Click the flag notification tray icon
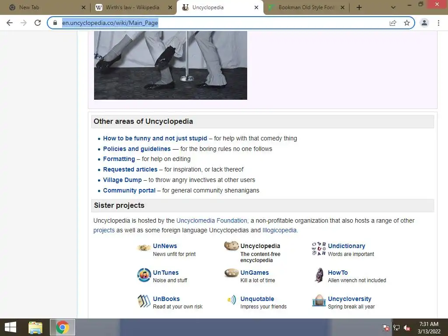Screen dimensions: 448x336 coord(385,328)
